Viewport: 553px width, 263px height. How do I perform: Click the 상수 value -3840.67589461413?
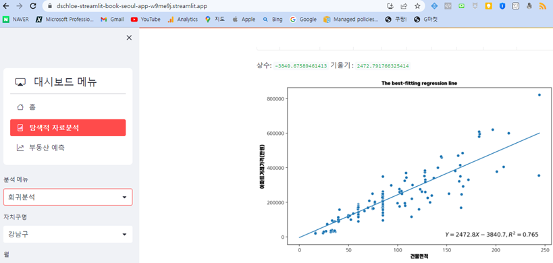(301, 66)
